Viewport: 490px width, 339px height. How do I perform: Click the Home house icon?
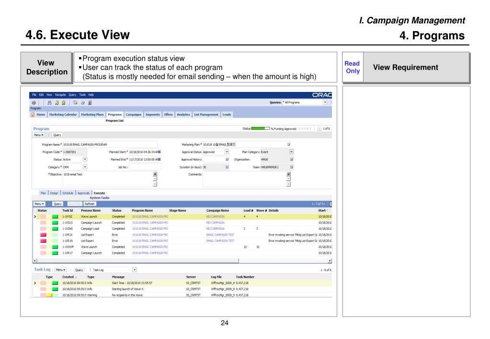coord(33,114)
